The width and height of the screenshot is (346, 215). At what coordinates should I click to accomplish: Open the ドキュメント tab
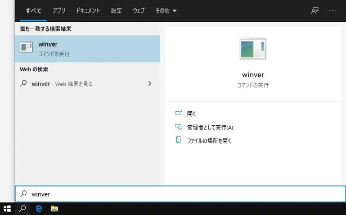point(88,11)
